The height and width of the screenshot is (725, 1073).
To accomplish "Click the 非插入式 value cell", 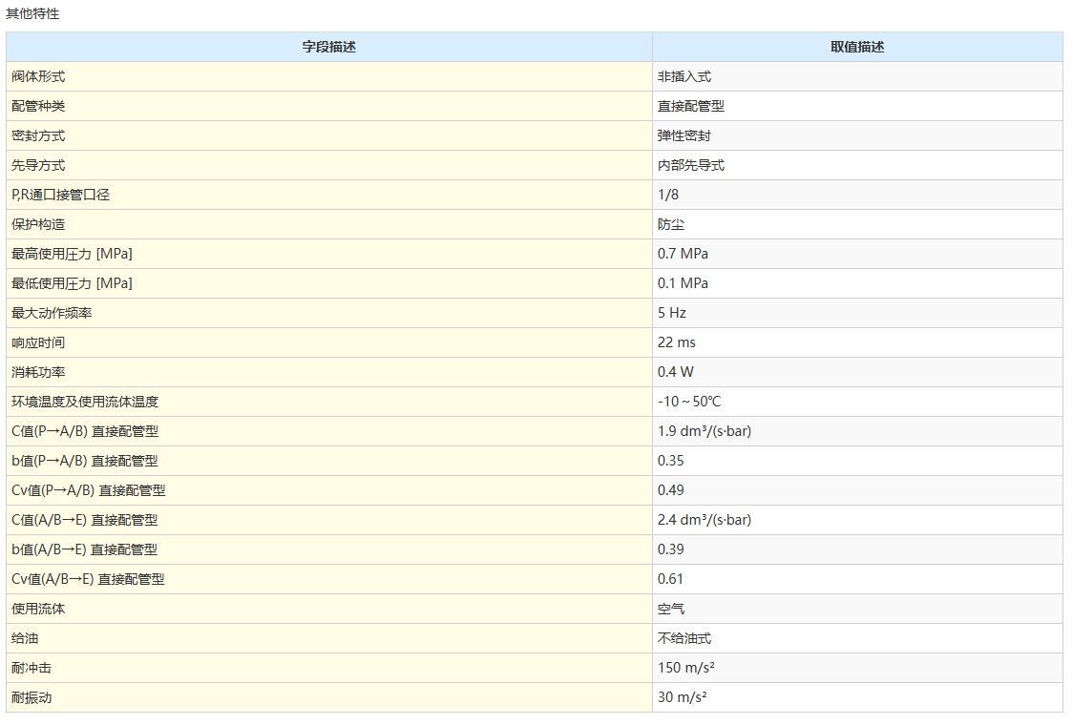I will click(684, 76).
